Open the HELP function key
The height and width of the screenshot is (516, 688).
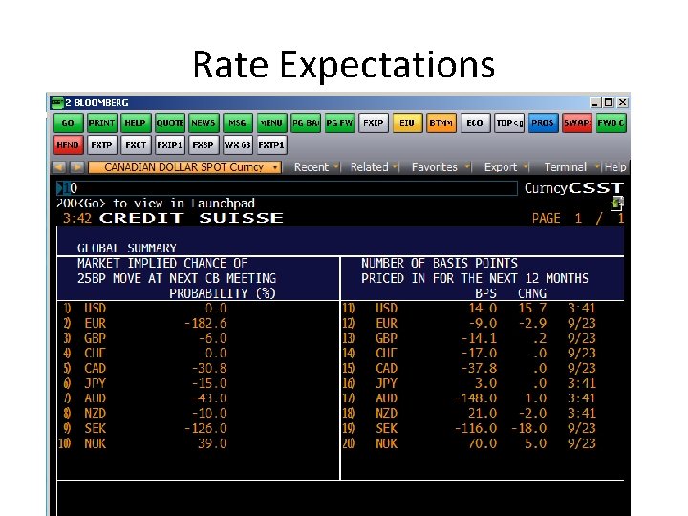pyautogui.click(x=136, y=123)
